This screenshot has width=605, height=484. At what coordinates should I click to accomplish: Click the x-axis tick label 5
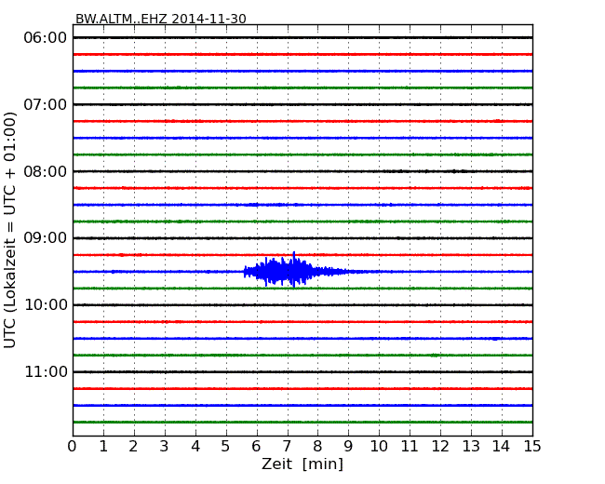click(x=225, y=446)
